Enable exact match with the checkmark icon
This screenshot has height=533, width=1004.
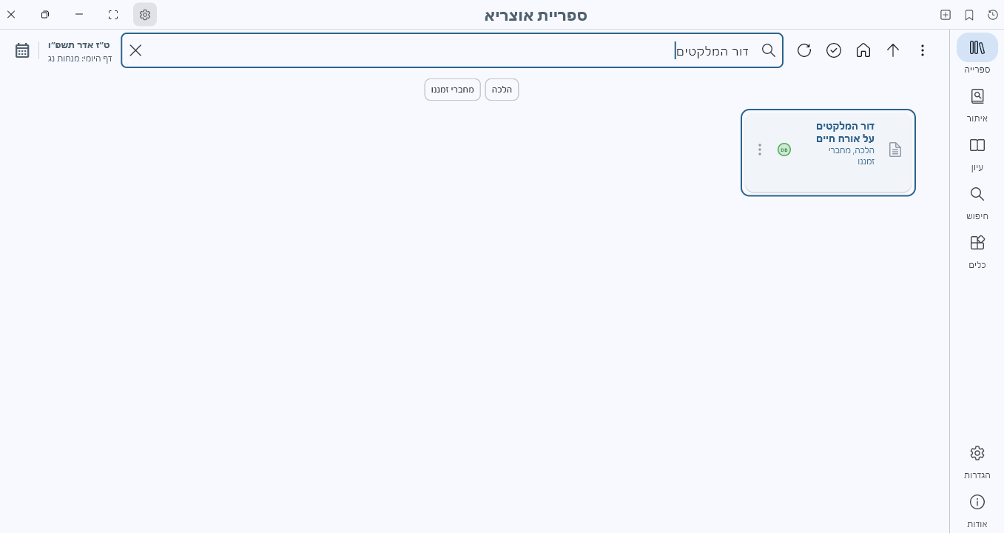coord(834,50)
